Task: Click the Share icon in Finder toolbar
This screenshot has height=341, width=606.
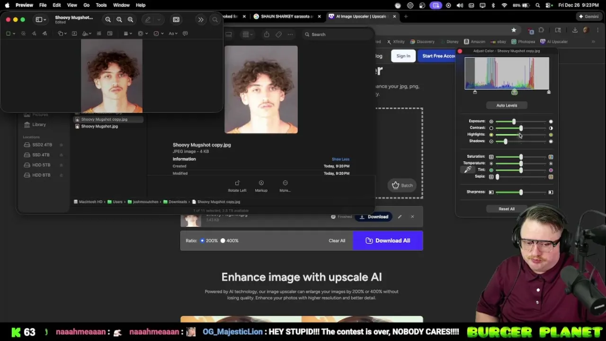Action: (267, 34)
